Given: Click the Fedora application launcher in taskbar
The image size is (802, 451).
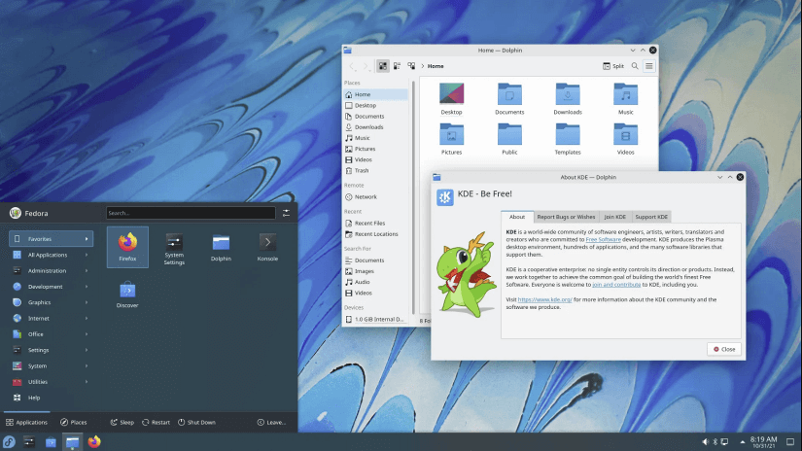Looking at the screenshot, I should [x=9, y=442].
